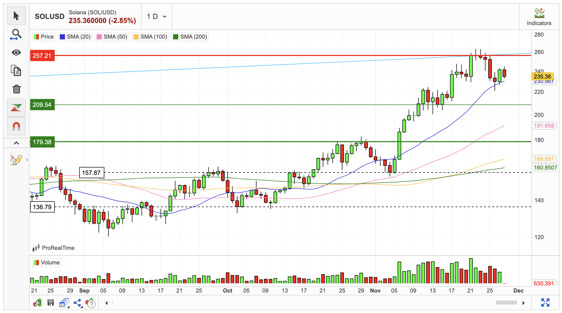Image resolution: width=562 pixels, height=313 pixels.
Task: Delete drawings with the trash icon
Action: point(16,89)
